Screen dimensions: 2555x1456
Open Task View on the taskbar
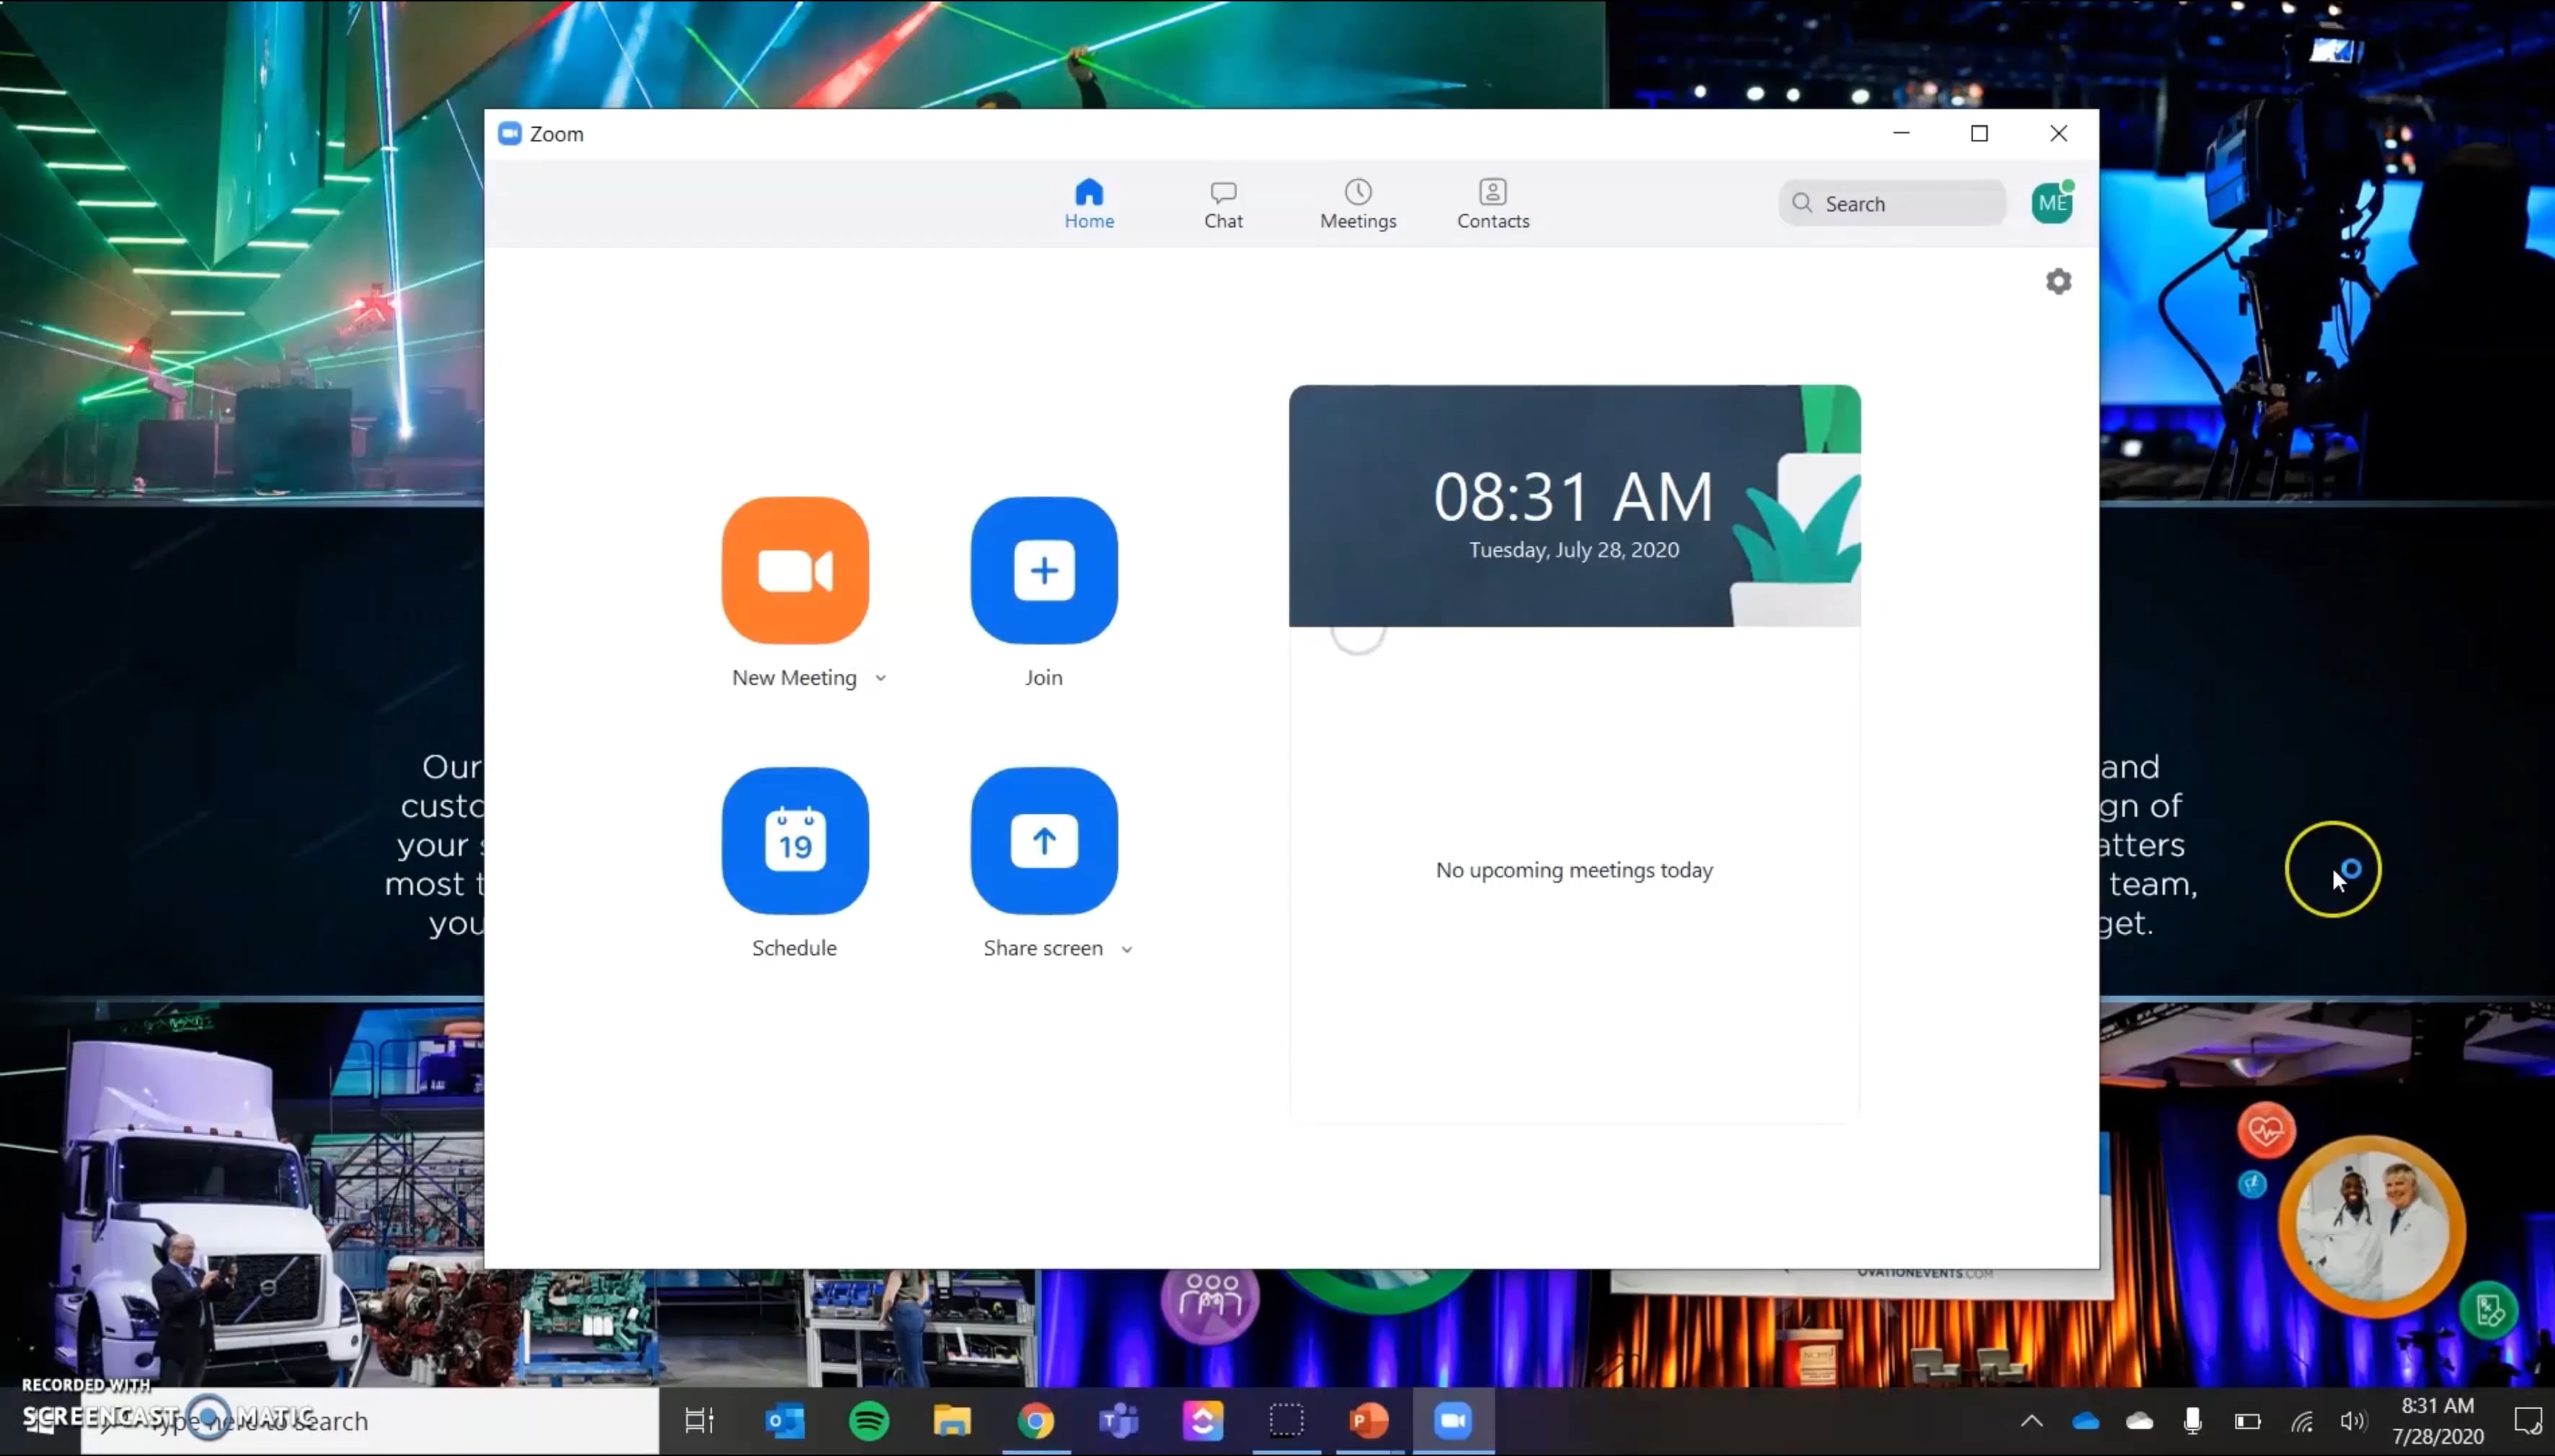pyautogui.click(x=699, y=1420)
